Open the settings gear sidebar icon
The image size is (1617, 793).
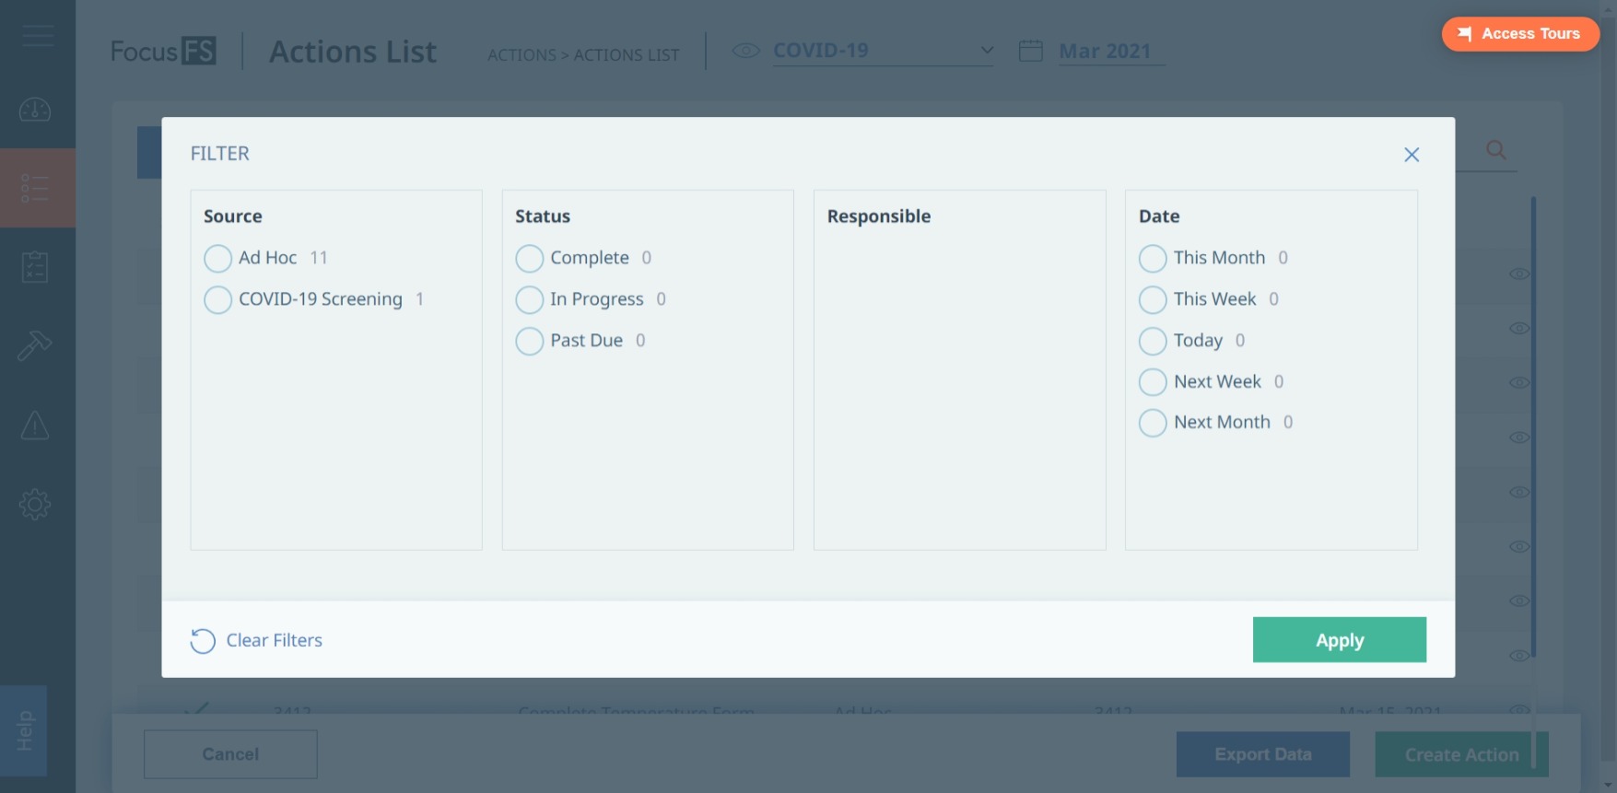(35, 504)
